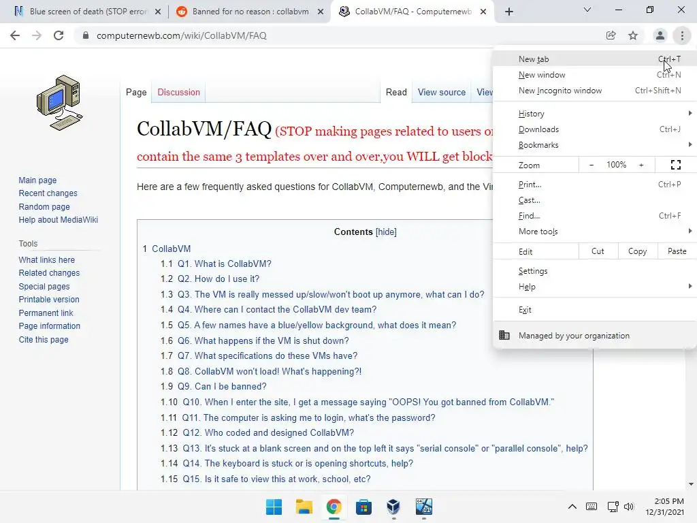697x523 pixels.
Task: Open Recent changes sidebar link
Action: (x=48, y=193)
